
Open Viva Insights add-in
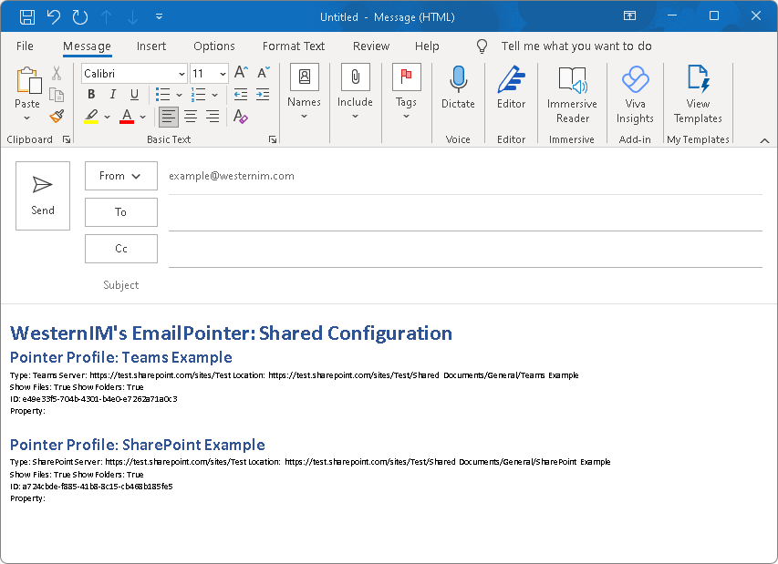click(x=635, y=94)
